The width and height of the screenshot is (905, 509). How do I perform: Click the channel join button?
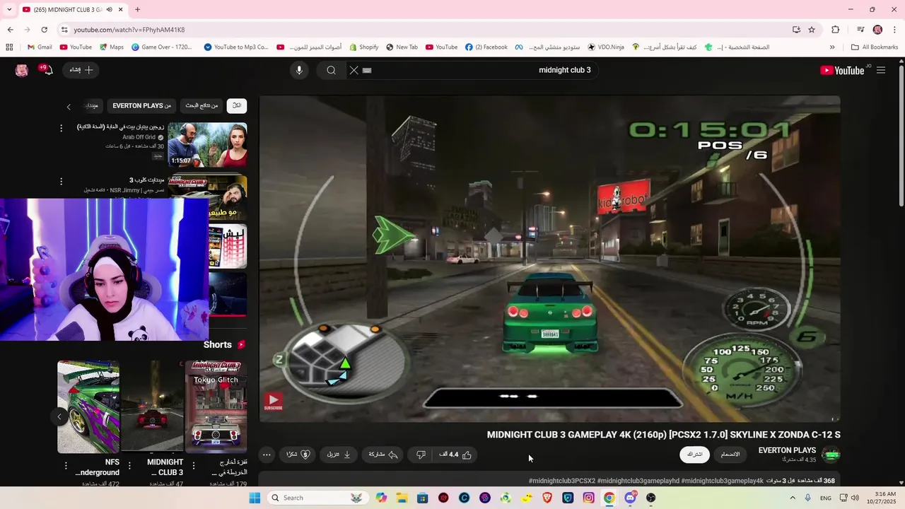730,455
